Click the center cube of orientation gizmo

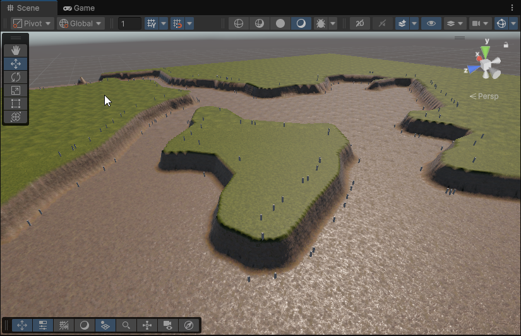click(x=487, y=64)
